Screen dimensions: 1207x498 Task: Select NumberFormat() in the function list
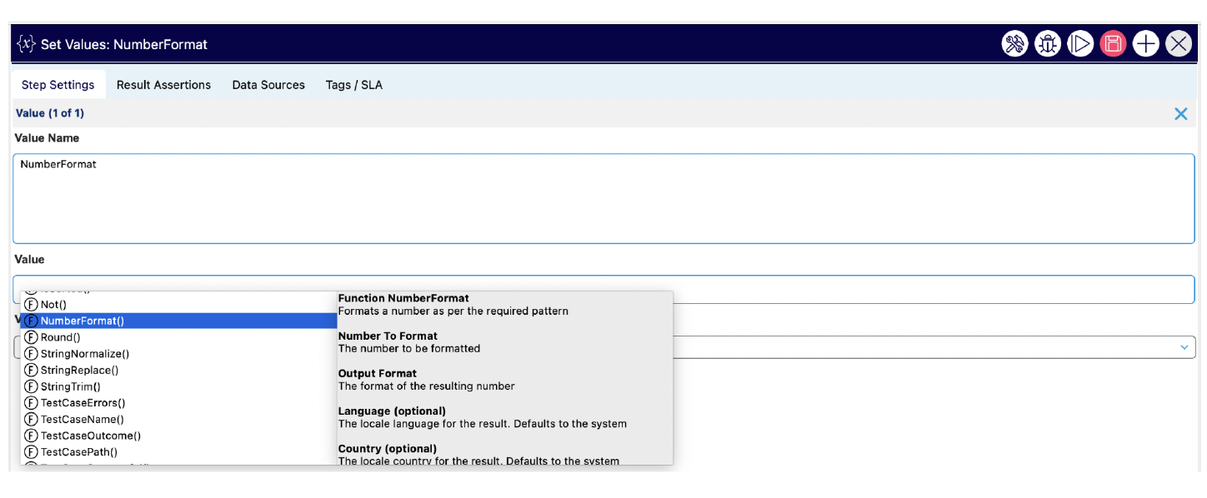tap(179, 321)
